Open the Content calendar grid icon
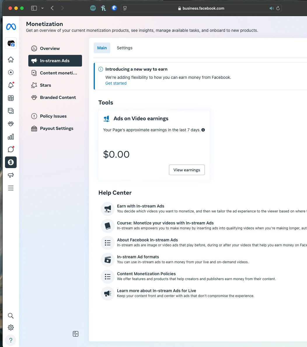Image resolution: width=307 pixels, height=347 pixels. pos(11,98)
